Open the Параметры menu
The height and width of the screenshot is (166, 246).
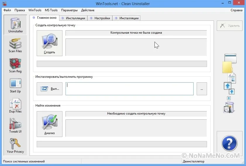(69, 10)
